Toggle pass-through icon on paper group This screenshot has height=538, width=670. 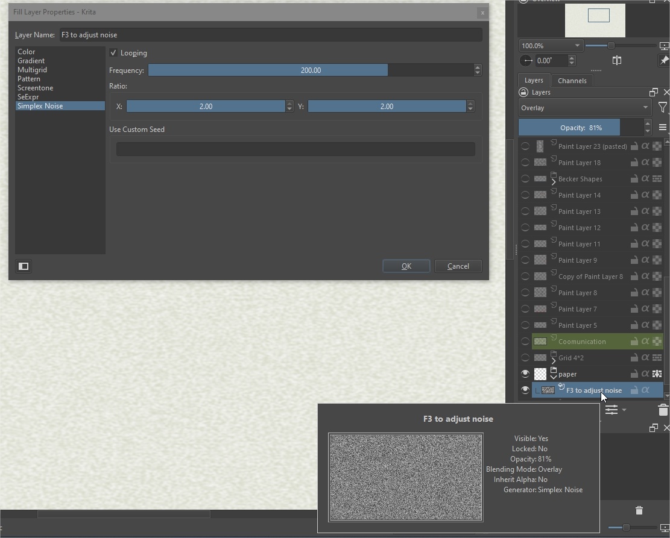click(657, 374)
